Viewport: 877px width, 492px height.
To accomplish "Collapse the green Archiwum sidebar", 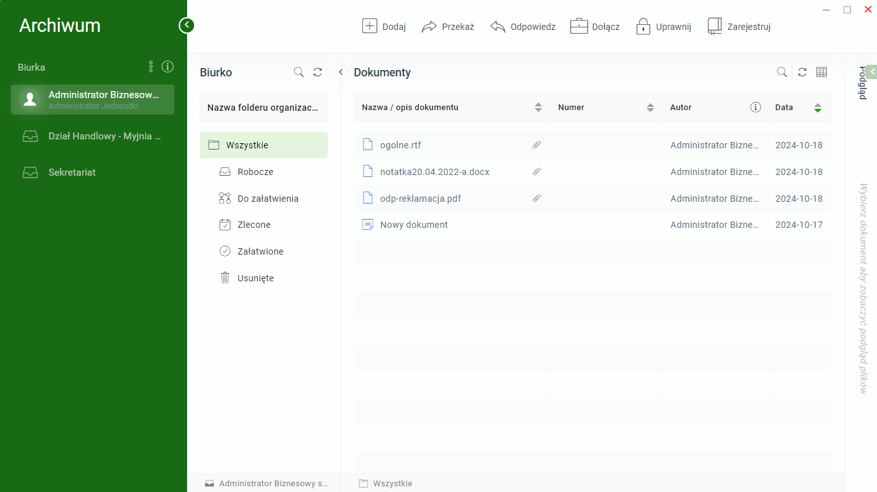I will tap(186, 25).
